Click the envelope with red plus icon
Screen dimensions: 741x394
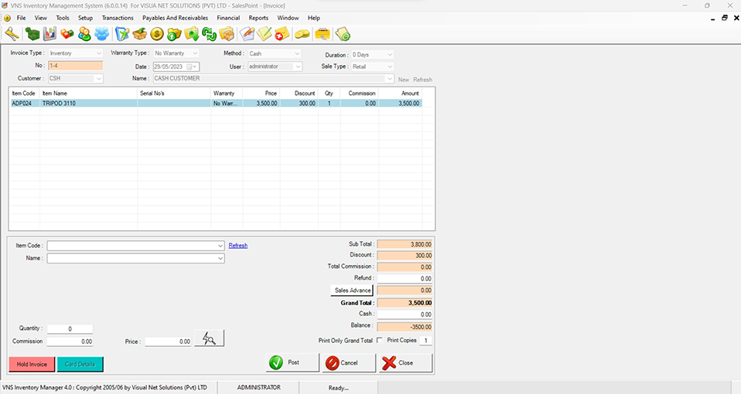tap(282, 34)
